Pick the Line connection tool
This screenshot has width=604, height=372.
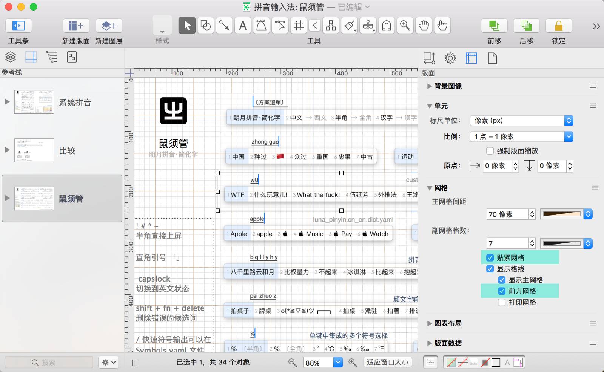pyautogui.click(x=224, y=26)
